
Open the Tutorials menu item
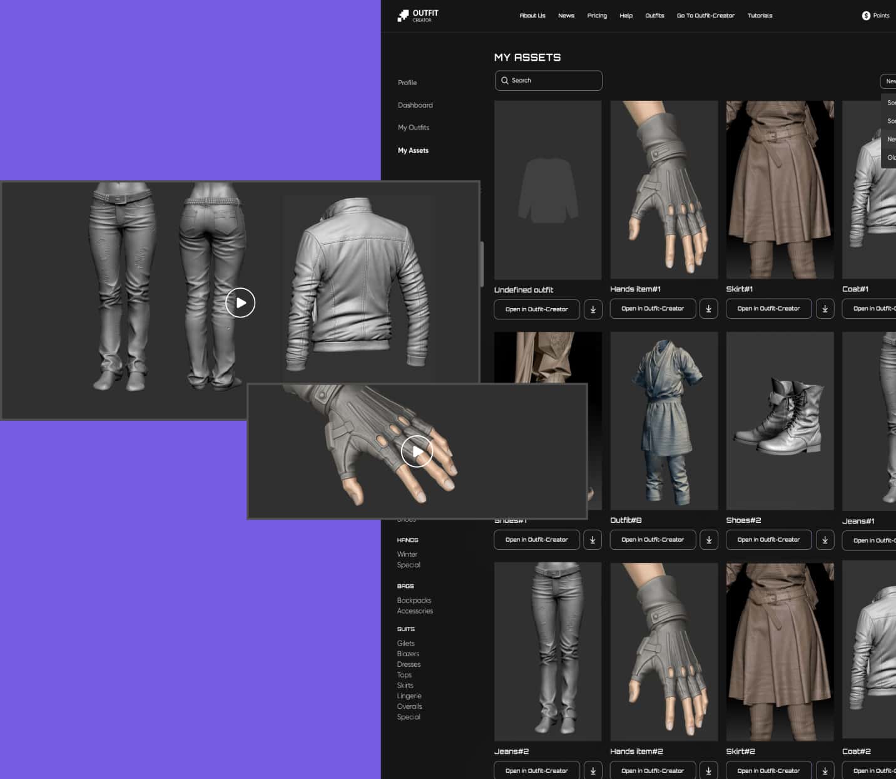pyautogui.click(x=760, y=16)
